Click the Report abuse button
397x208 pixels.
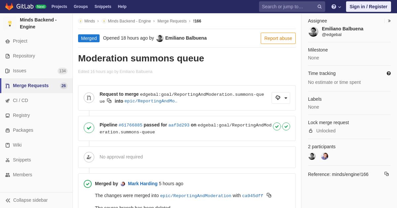click(278, 38)
